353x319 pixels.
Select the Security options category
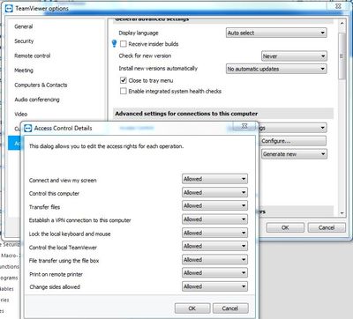point(24,41)
